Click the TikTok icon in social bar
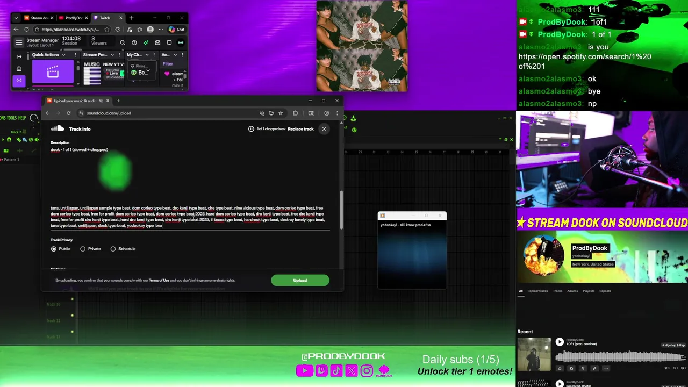Image resolution: width=688 pixels, height=387 pixels. 336,370
